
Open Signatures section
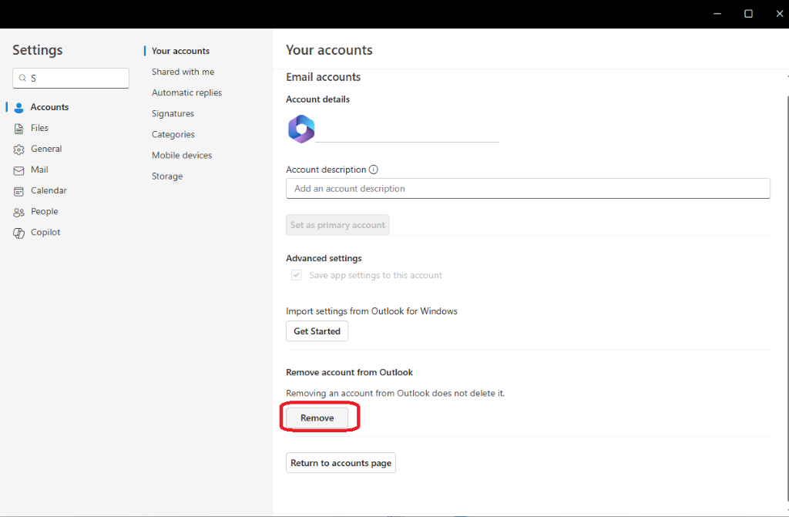click(173, 114)
